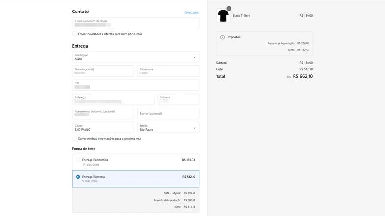Select the Entrega Econômica radio option
Viewport: 385px width, 216px height.
pos(78,160)
